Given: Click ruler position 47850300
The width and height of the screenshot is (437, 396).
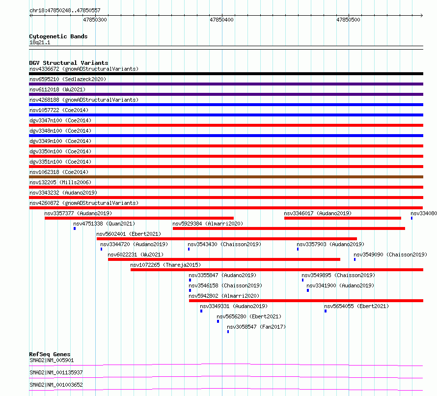Looking at the screenshot, I should 95,20.
